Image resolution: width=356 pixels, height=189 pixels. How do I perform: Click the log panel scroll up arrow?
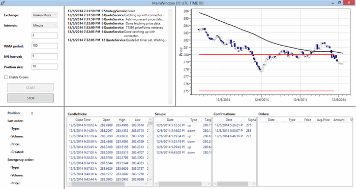pos(170,11)
